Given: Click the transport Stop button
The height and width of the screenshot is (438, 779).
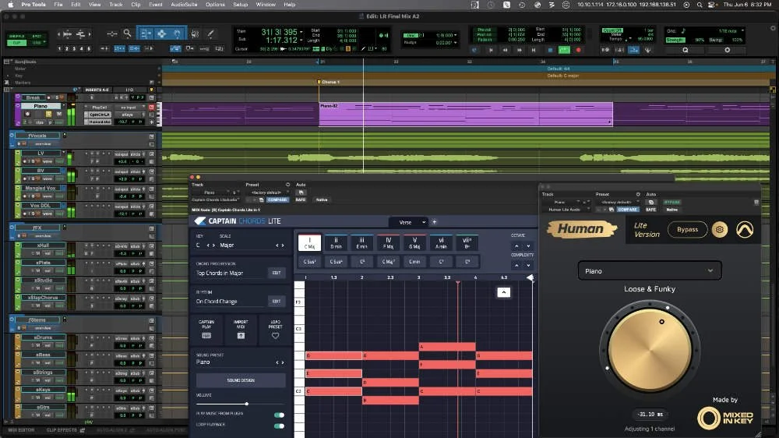Looking at the screenshot, I should click(x=550, y=50).
